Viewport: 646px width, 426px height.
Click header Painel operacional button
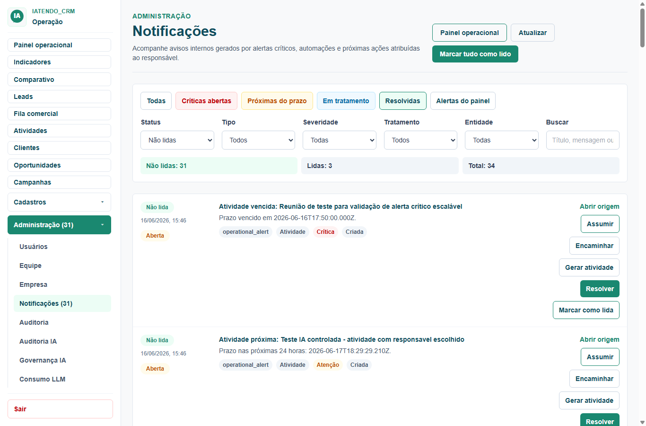click(470, 33)
